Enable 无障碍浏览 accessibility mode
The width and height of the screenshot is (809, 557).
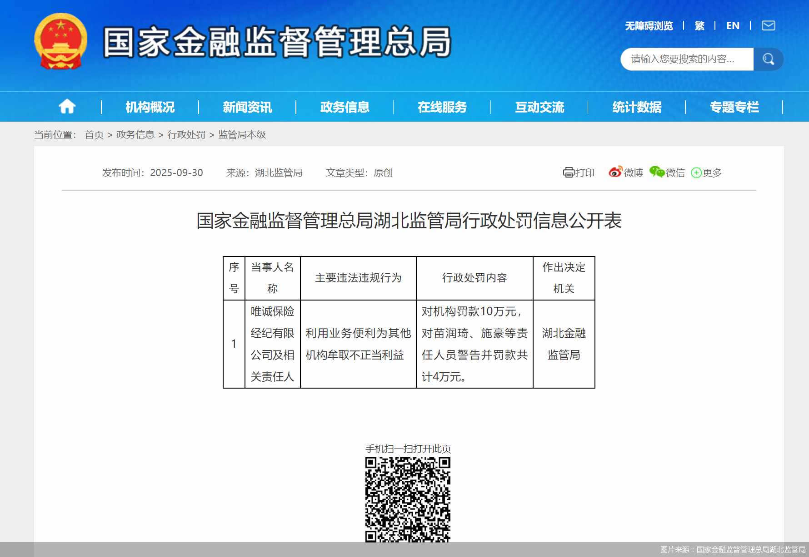coord(649,26)
